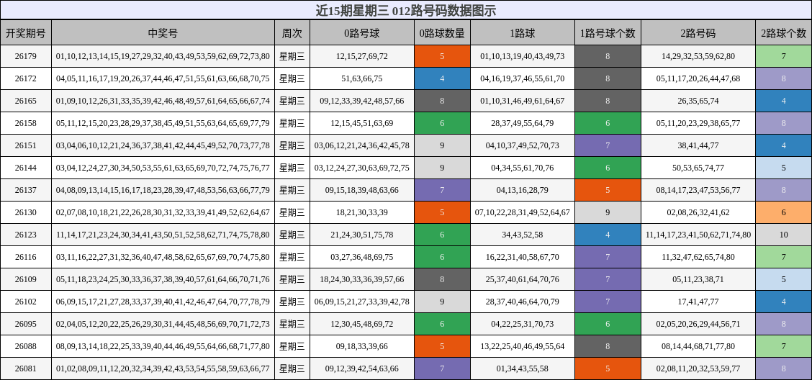The height and width of the screenshot is (380, 812).
Task: Click the 1路球 cell 34,43,52,58
Action: 523,235
